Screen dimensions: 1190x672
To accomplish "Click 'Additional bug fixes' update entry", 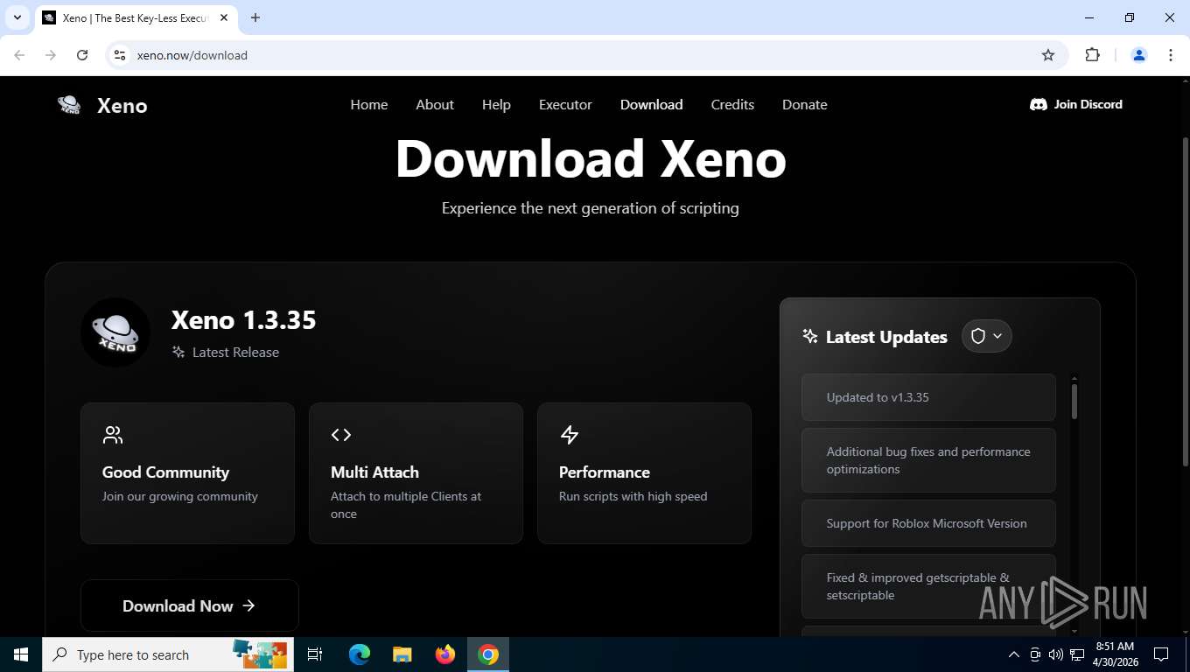I will point(928,460).
